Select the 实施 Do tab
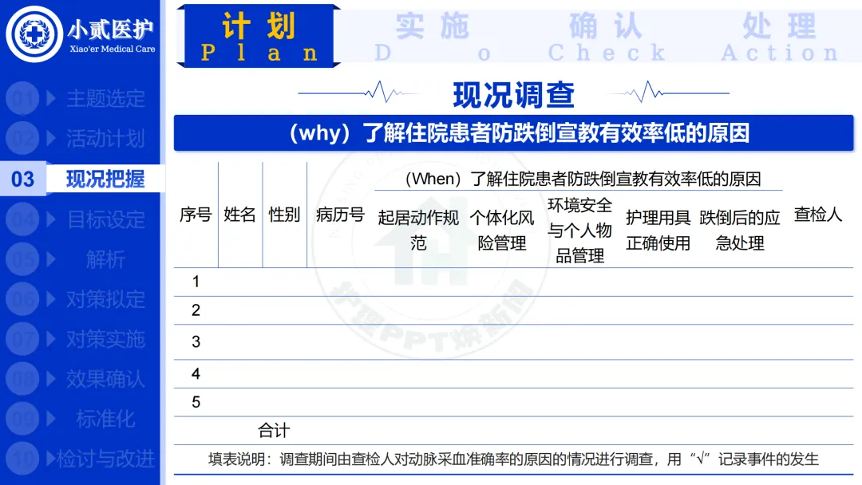Viewport: 862px width, 485px height. pos(433,37)
